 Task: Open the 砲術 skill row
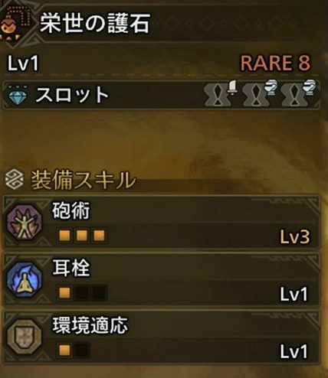[x=161, y=223]
